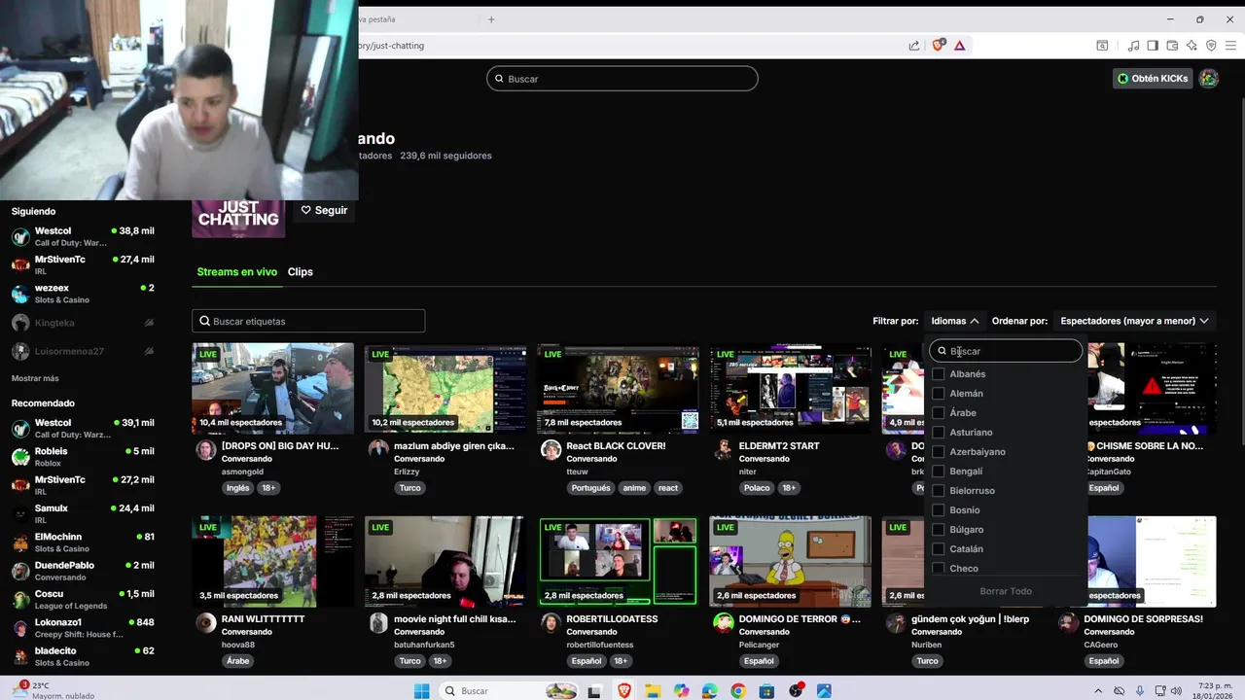Viewport: 1245px width, 700px height.
Task: Check the Asturiano language checkbox
Action: click(x=939, y=433)
